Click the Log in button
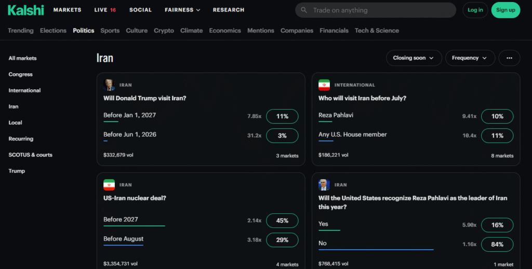 point(475,10)
